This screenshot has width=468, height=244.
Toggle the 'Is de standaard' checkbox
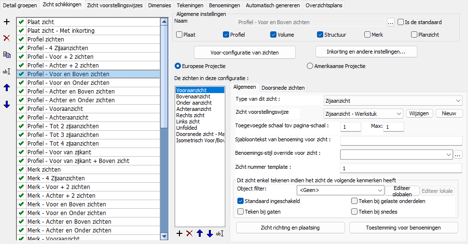point(400,22)
